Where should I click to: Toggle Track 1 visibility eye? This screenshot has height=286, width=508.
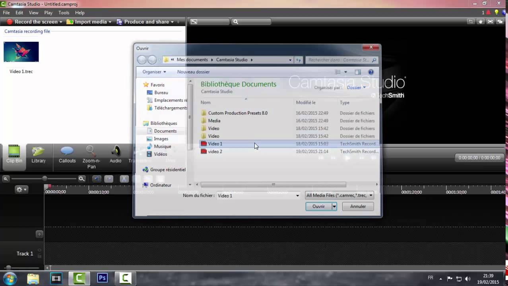[39, 250]
